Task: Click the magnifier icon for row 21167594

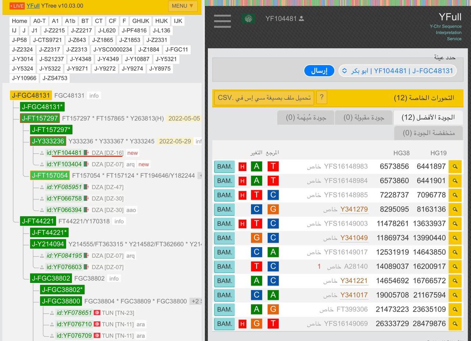Action: (x=455, y=295)
